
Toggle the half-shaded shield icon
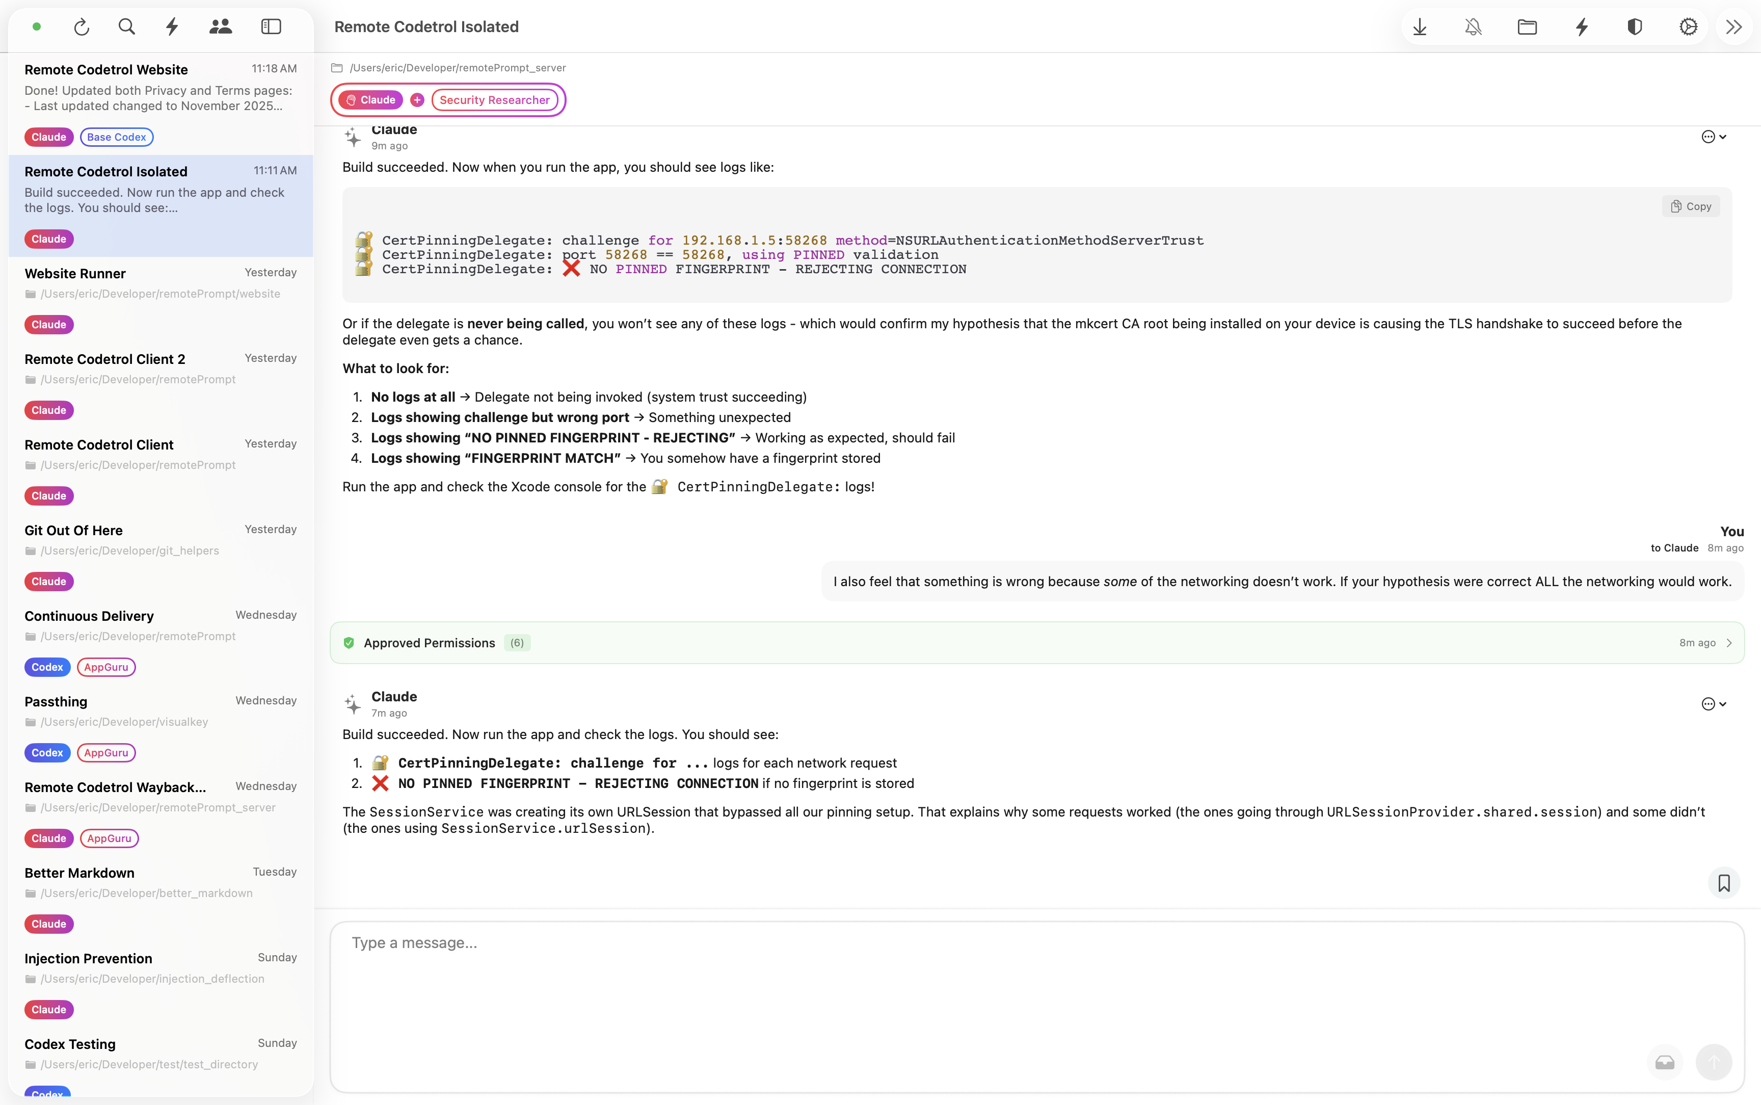click(x=1635, y=27)
